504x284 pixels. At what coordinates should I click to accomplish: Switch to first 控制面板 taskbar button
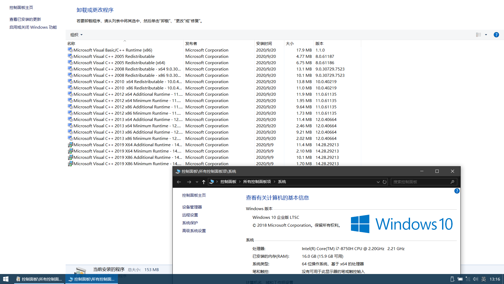[x=40, y=279]
